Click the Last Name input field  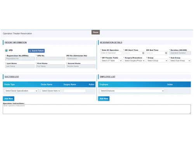click(x=20, y=66)
